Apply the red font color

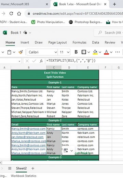coord(106,52)
